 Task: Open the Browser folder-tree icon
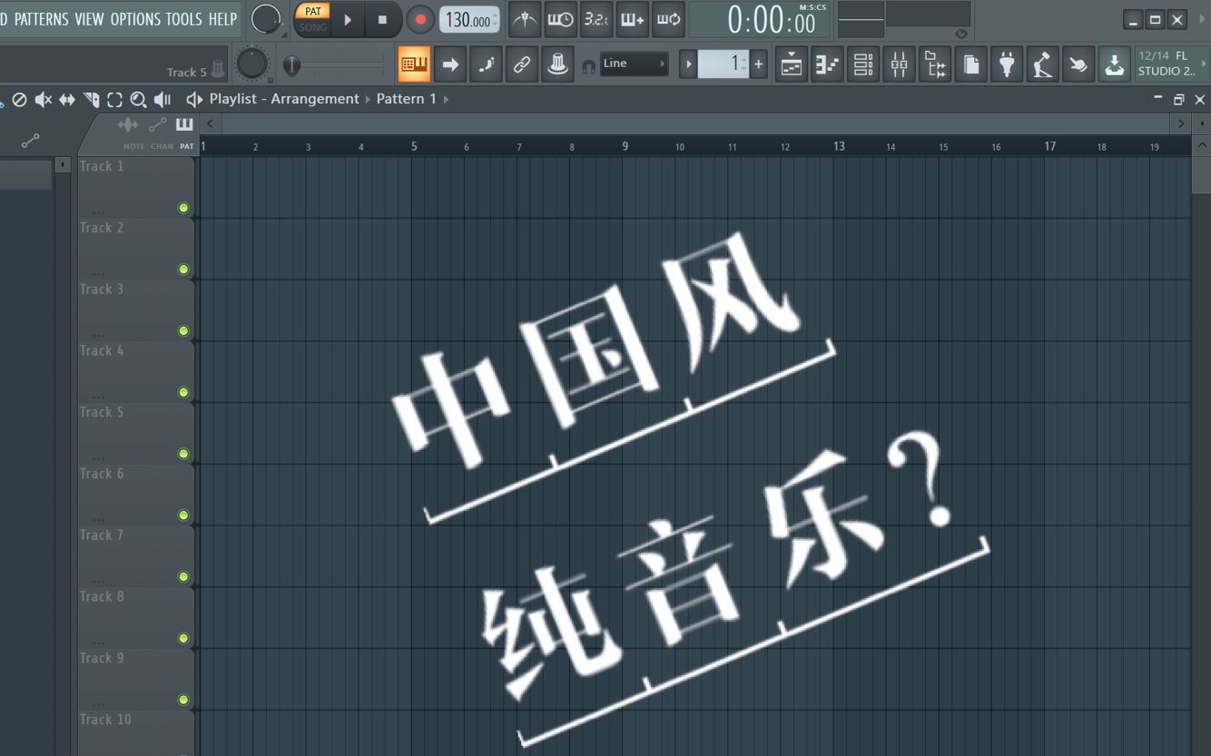pyautogui.click(x=935, y=64)
